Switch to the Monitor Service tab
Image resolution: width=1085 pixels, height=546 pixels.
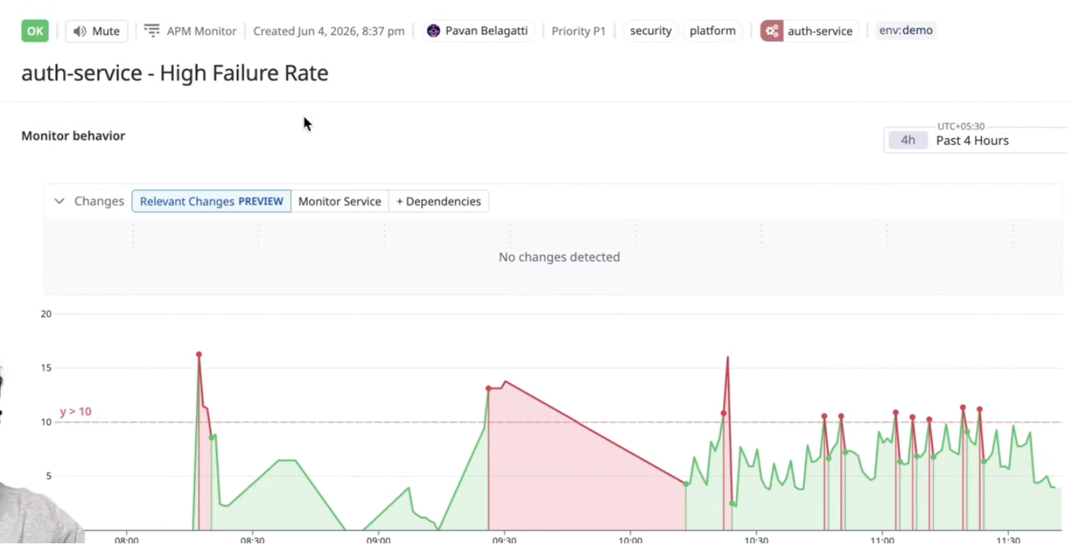(340, 201)
